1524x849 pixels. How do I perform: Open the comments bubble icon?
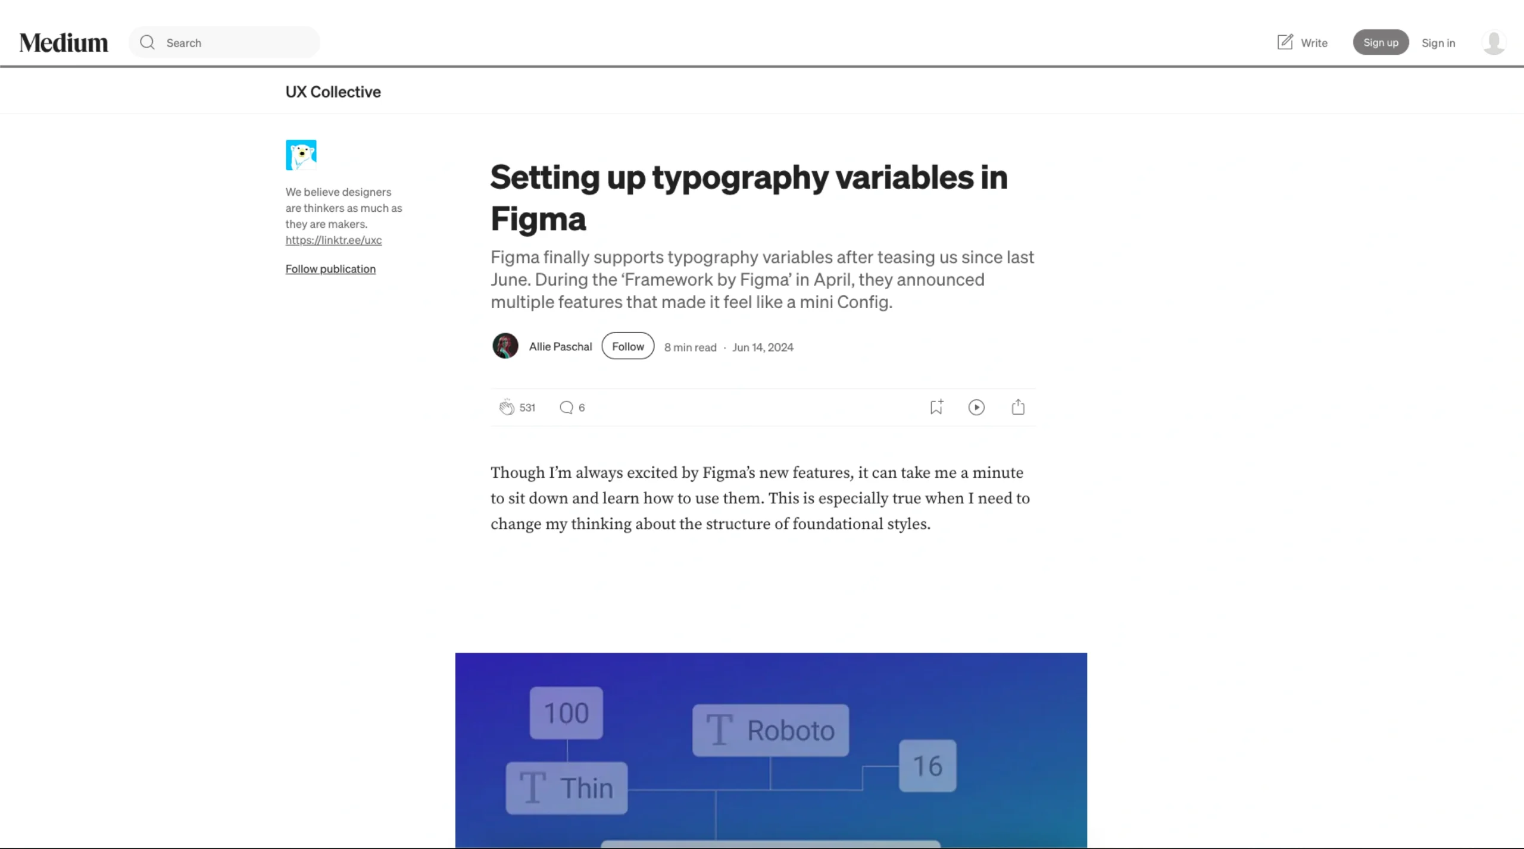[566, 408]
